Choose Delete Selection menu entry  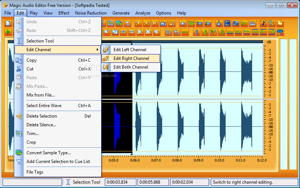point(58,116)
